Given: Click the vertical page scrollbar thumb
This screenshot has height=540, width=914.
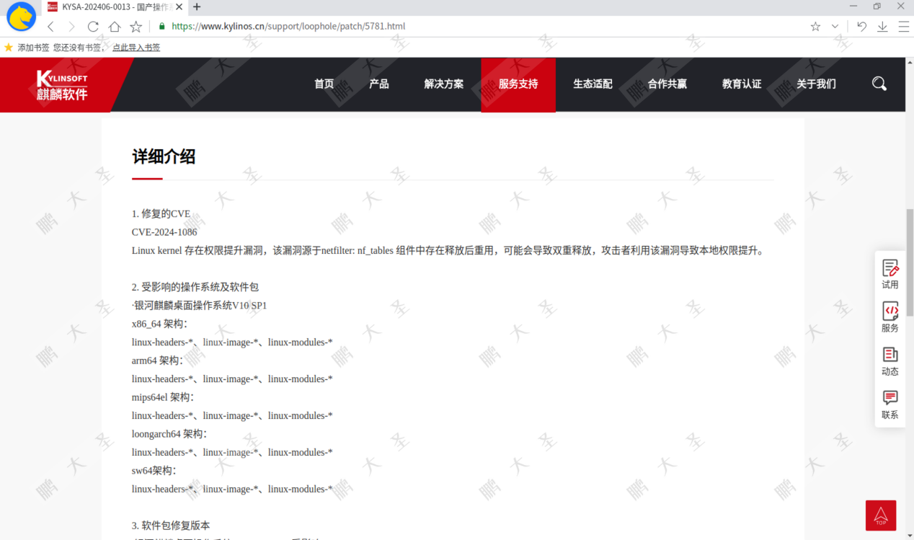Looking at the screenshot, I should pyautogui.click(x=910, y=262).
